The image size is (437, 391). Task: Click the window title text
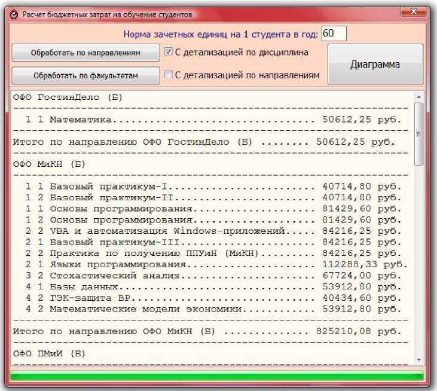coord(107,14)
